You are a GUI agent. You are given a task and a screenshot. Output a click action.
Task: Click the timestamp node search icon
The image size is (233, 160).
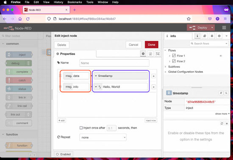226,93
